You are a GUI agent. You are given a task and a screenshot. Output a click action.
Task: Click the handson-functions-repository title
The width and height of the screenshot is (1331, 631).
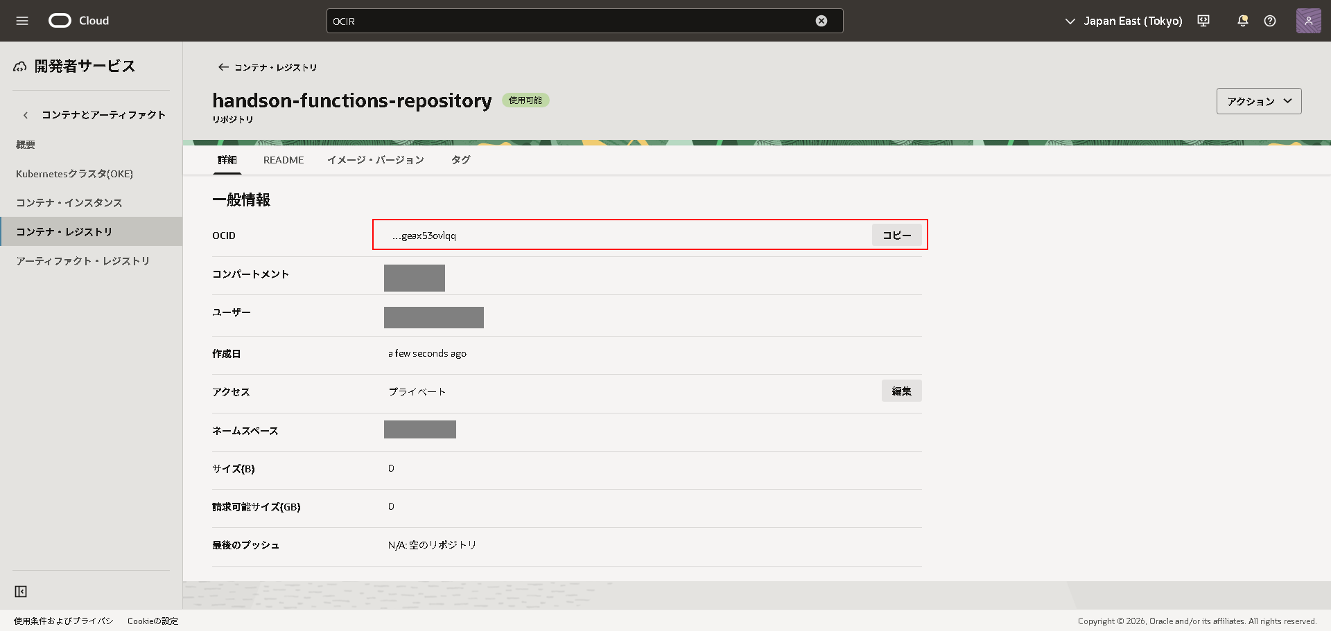tap(352, 100)
